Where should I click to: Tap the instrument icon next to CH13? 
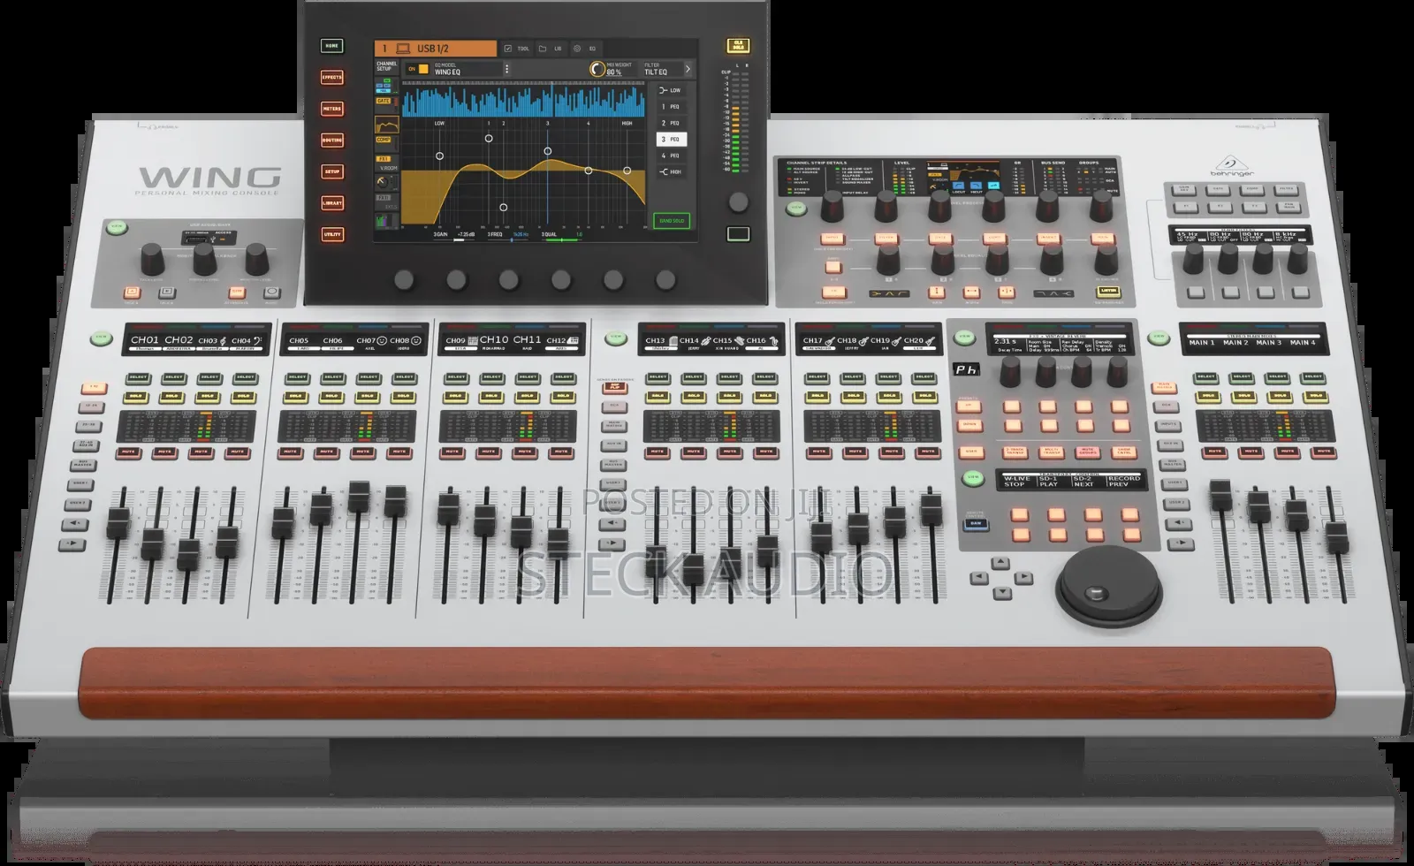(x=673, y=340)
